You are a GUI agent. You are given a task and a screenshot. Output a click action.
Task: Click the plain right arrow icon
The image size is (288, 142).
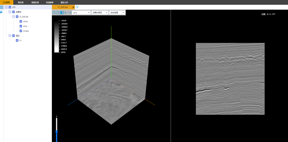[70, 13]
